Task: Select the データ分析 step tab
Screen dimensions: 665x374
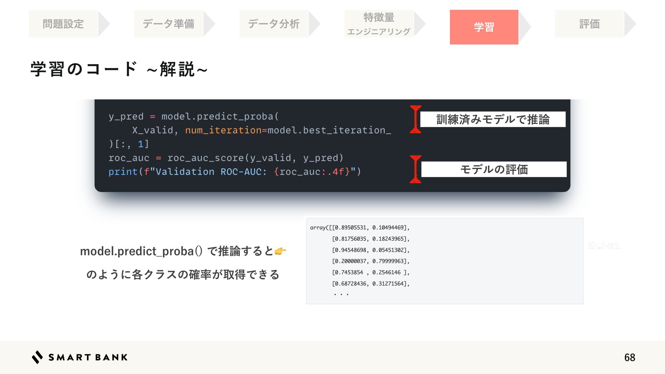Action: tap(274, 24)
